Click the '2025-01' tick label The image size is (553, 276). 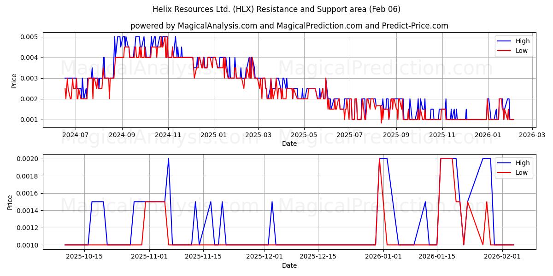214,135
